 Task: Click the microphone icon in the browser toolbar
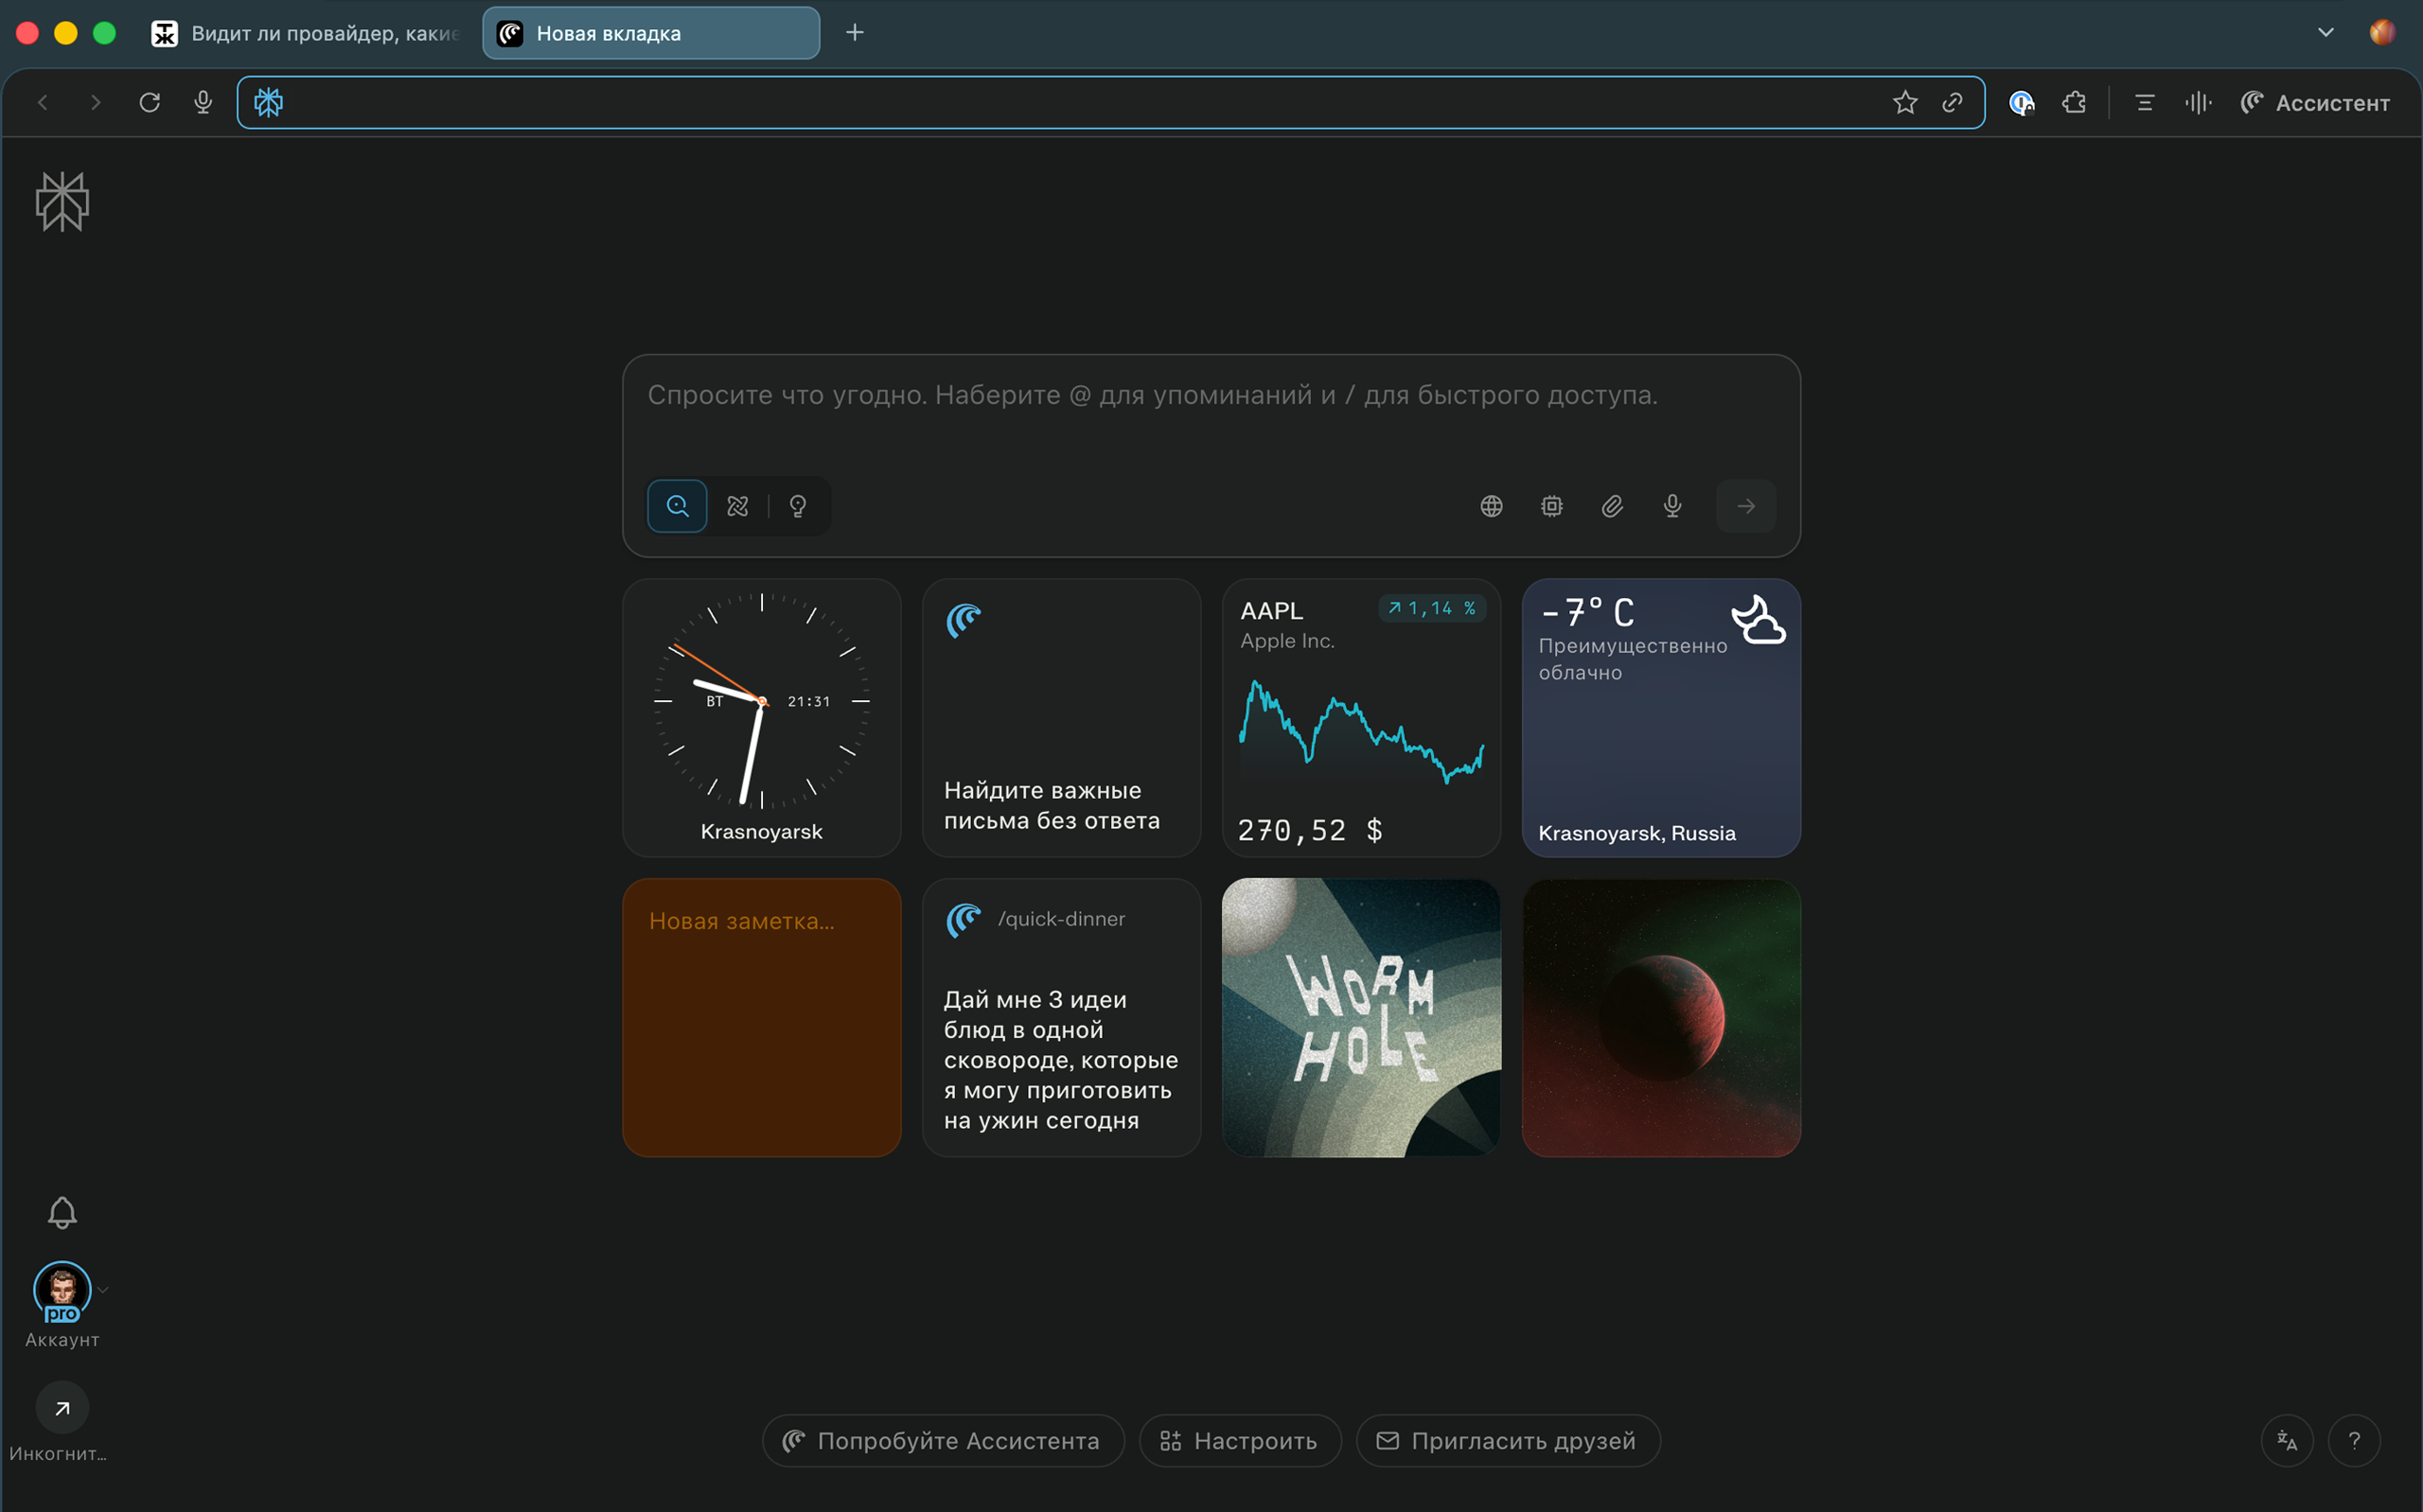(x=203, y=102)
